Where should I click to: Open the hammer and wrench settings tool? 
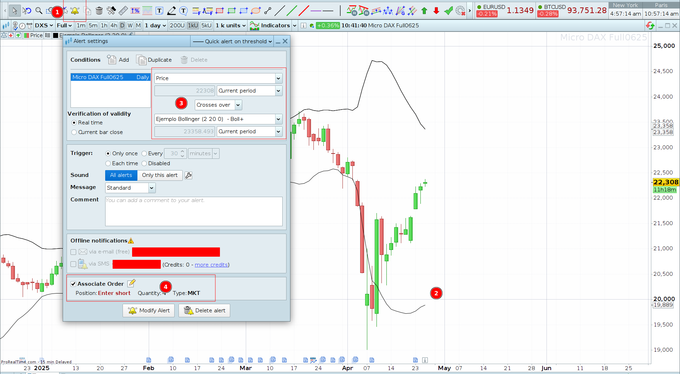(x=111, y=11)
